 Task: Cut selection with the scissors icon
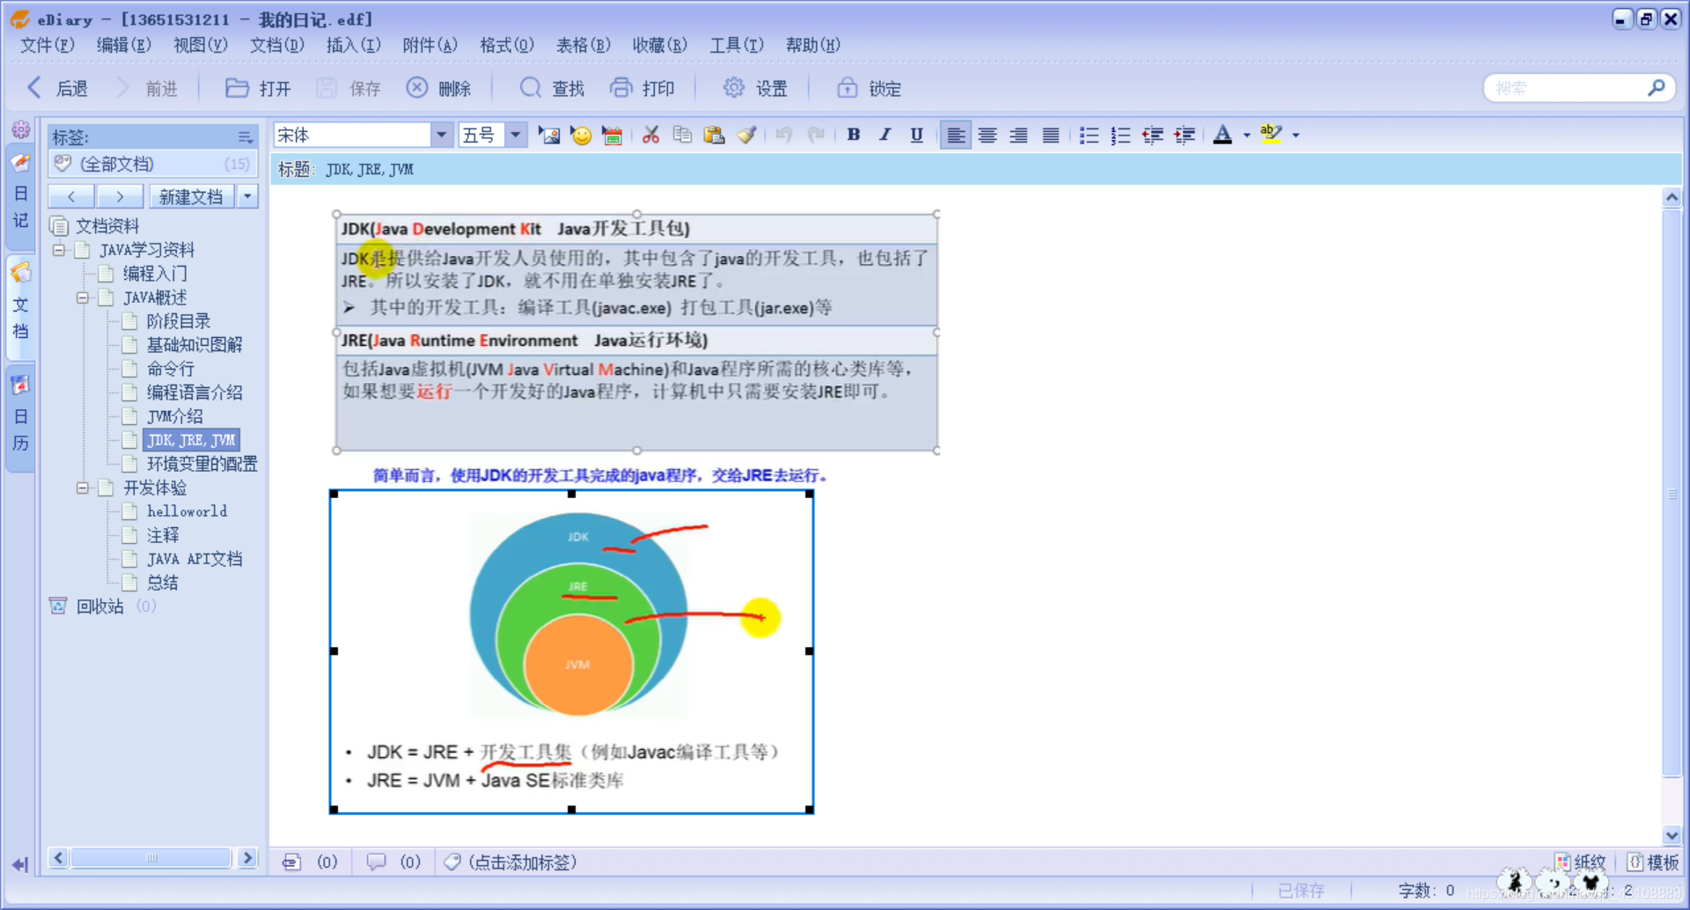click(x=650, y=135)
